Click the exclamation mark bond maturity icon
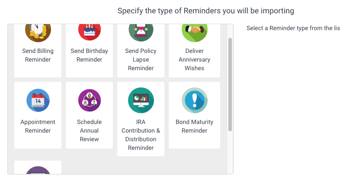 point(195,100)
